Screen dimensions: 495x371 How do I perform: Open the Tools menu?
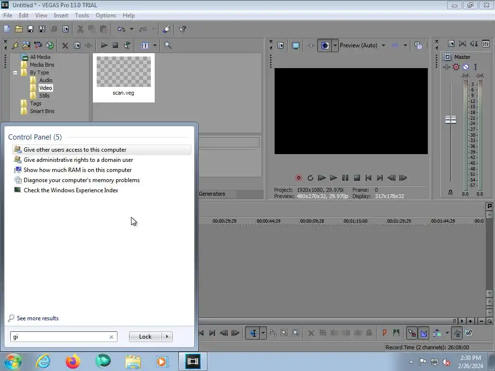coord(82,15)
